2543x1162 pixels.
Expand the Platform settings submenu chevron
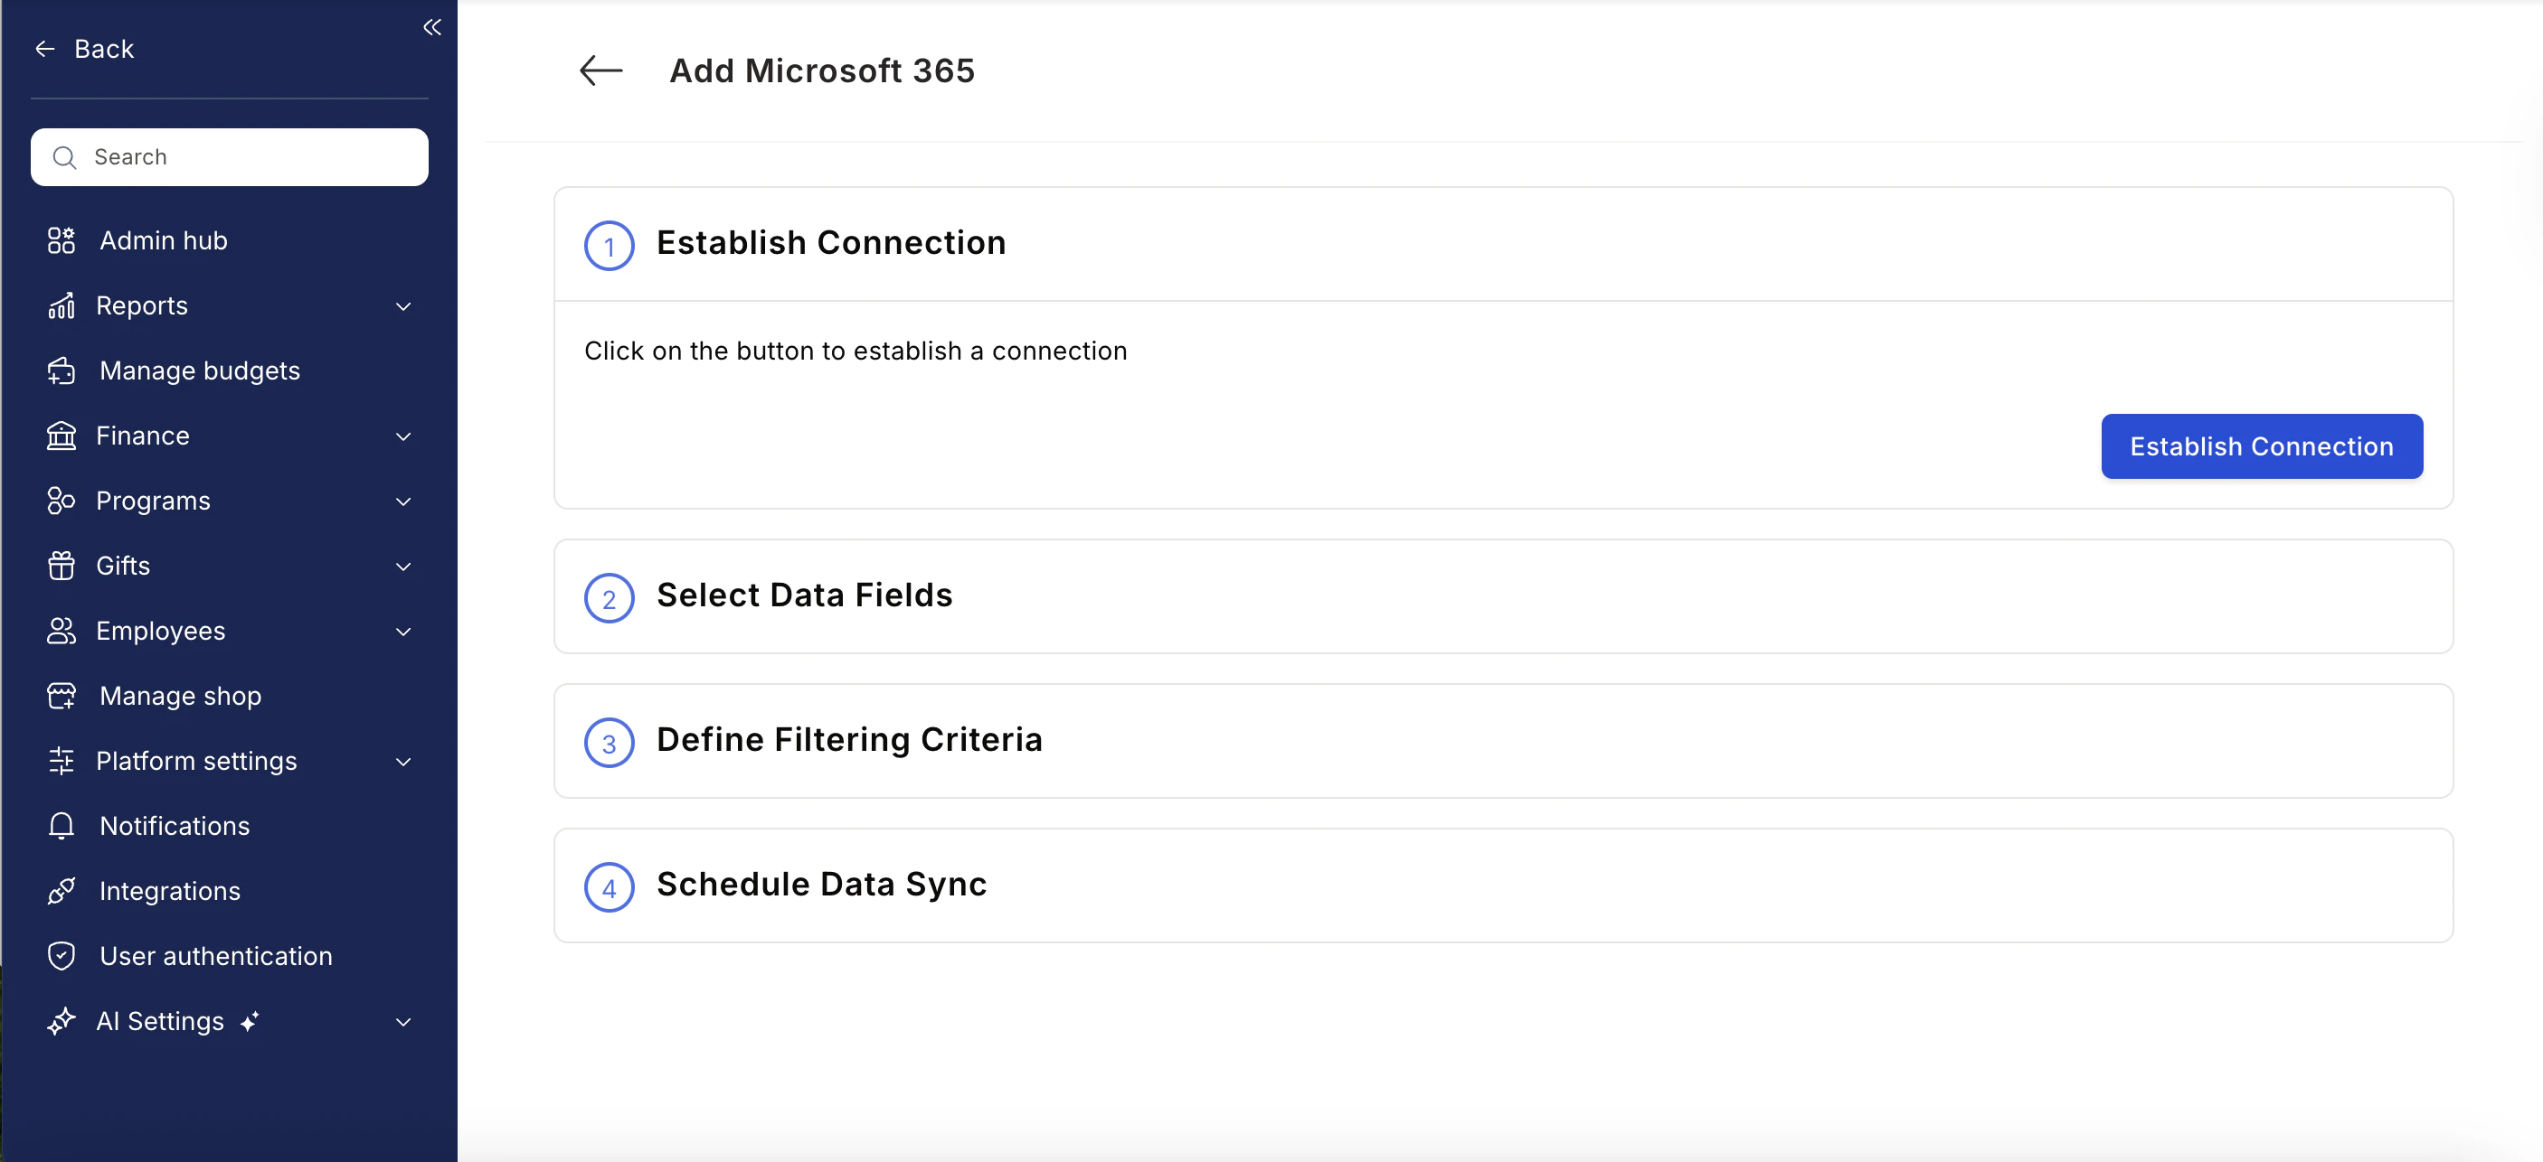point(402,762)
